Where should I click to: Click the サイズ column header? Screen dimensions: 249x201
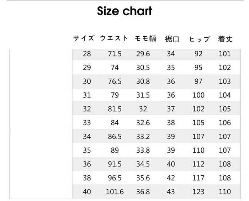click(84, 38)
